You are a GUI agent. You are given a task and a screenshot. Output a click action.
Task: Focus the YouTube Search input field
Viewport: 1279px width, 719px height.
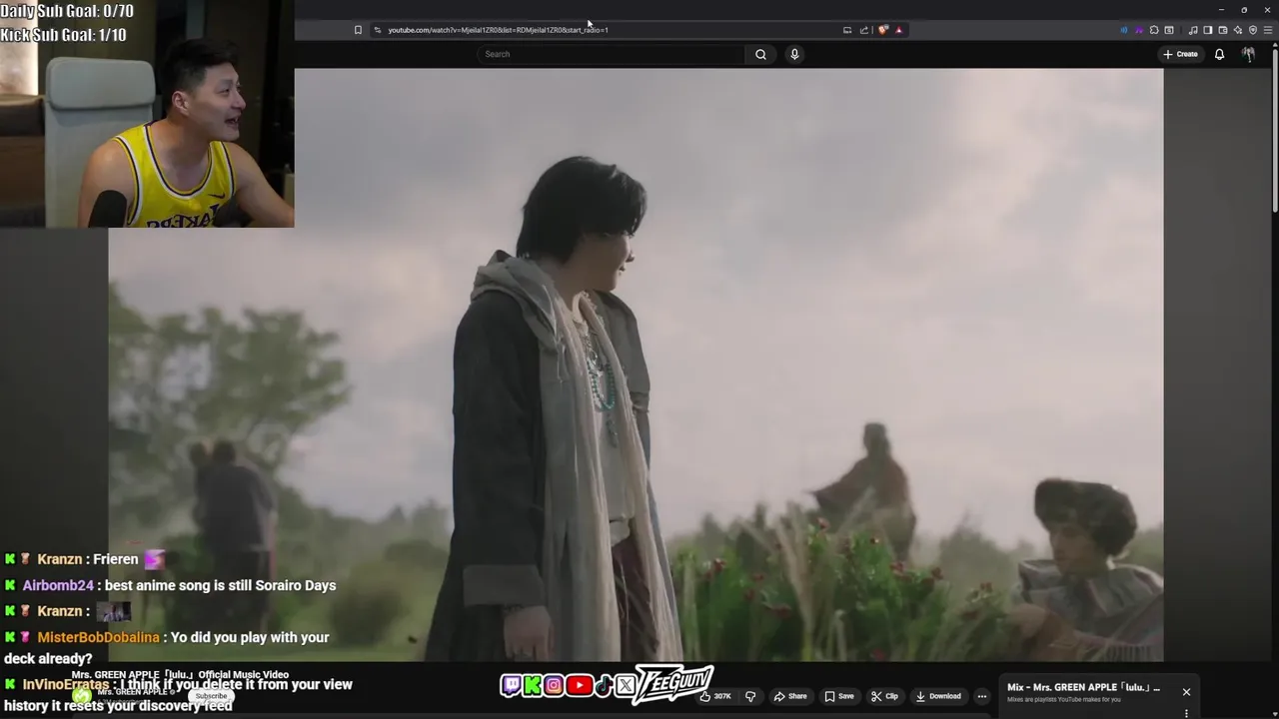[x=612, y=54]
